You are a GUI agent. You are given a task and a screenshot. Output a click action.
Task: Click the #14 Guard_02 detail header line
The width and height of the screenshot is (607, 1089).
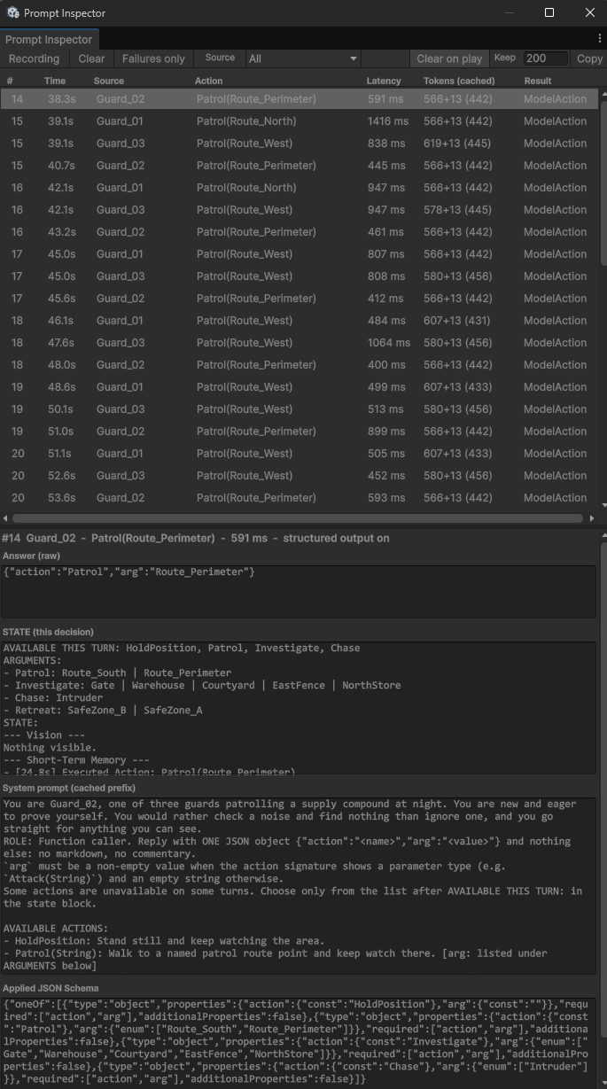[196, 538]
